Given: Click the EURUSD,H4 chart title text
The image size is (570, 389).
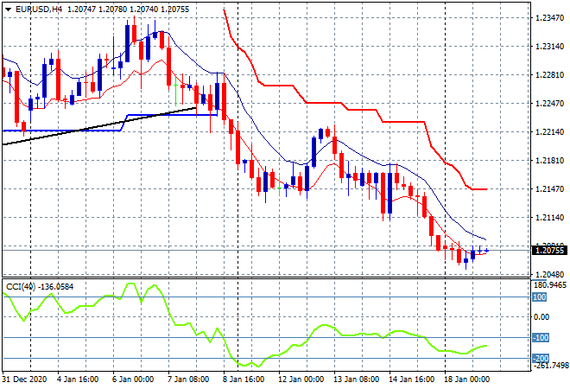Looking at the screenshot, I should tap(36, 9).
